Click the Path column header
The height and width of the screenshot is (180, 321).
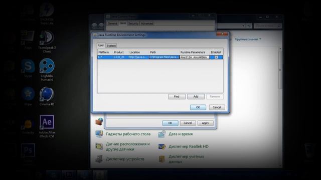[164, 52]
